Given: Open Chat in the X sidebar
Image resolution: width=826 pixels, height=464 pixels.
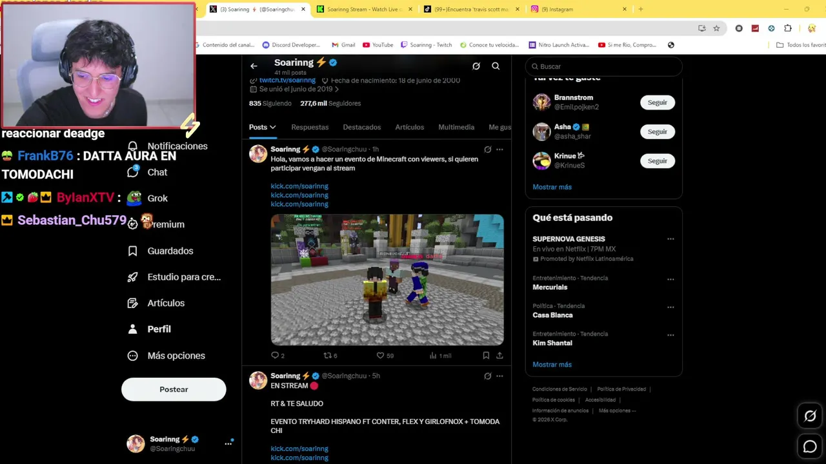Looking at the screenshot, I should pos(148,172).
